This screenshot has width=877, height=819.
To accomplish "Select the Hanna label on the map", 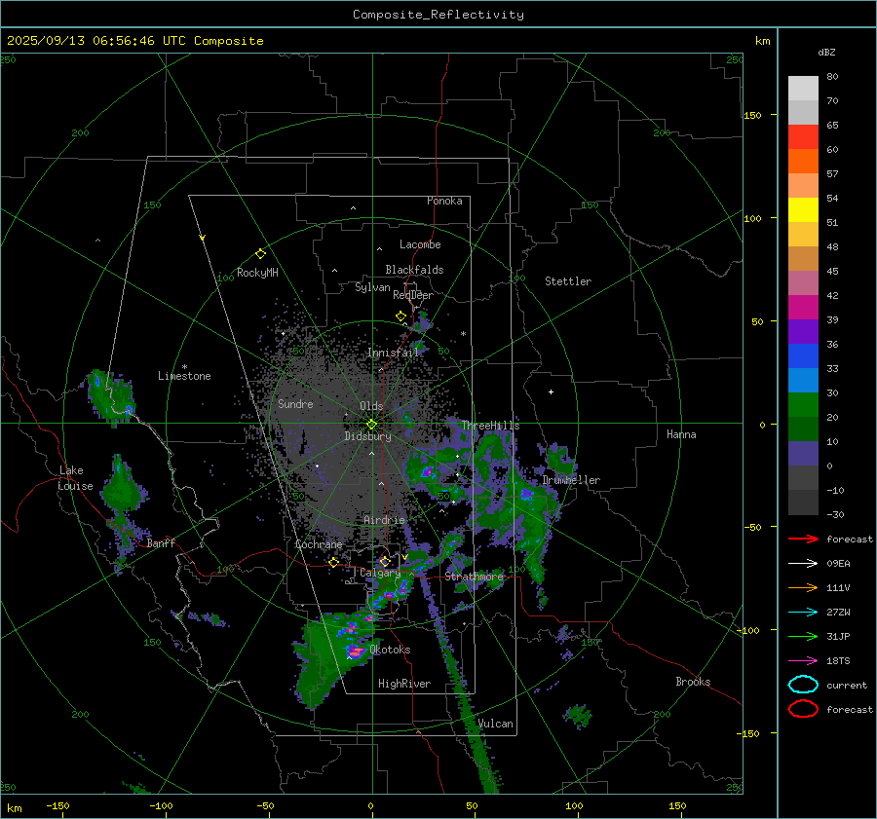I will 681,434.
